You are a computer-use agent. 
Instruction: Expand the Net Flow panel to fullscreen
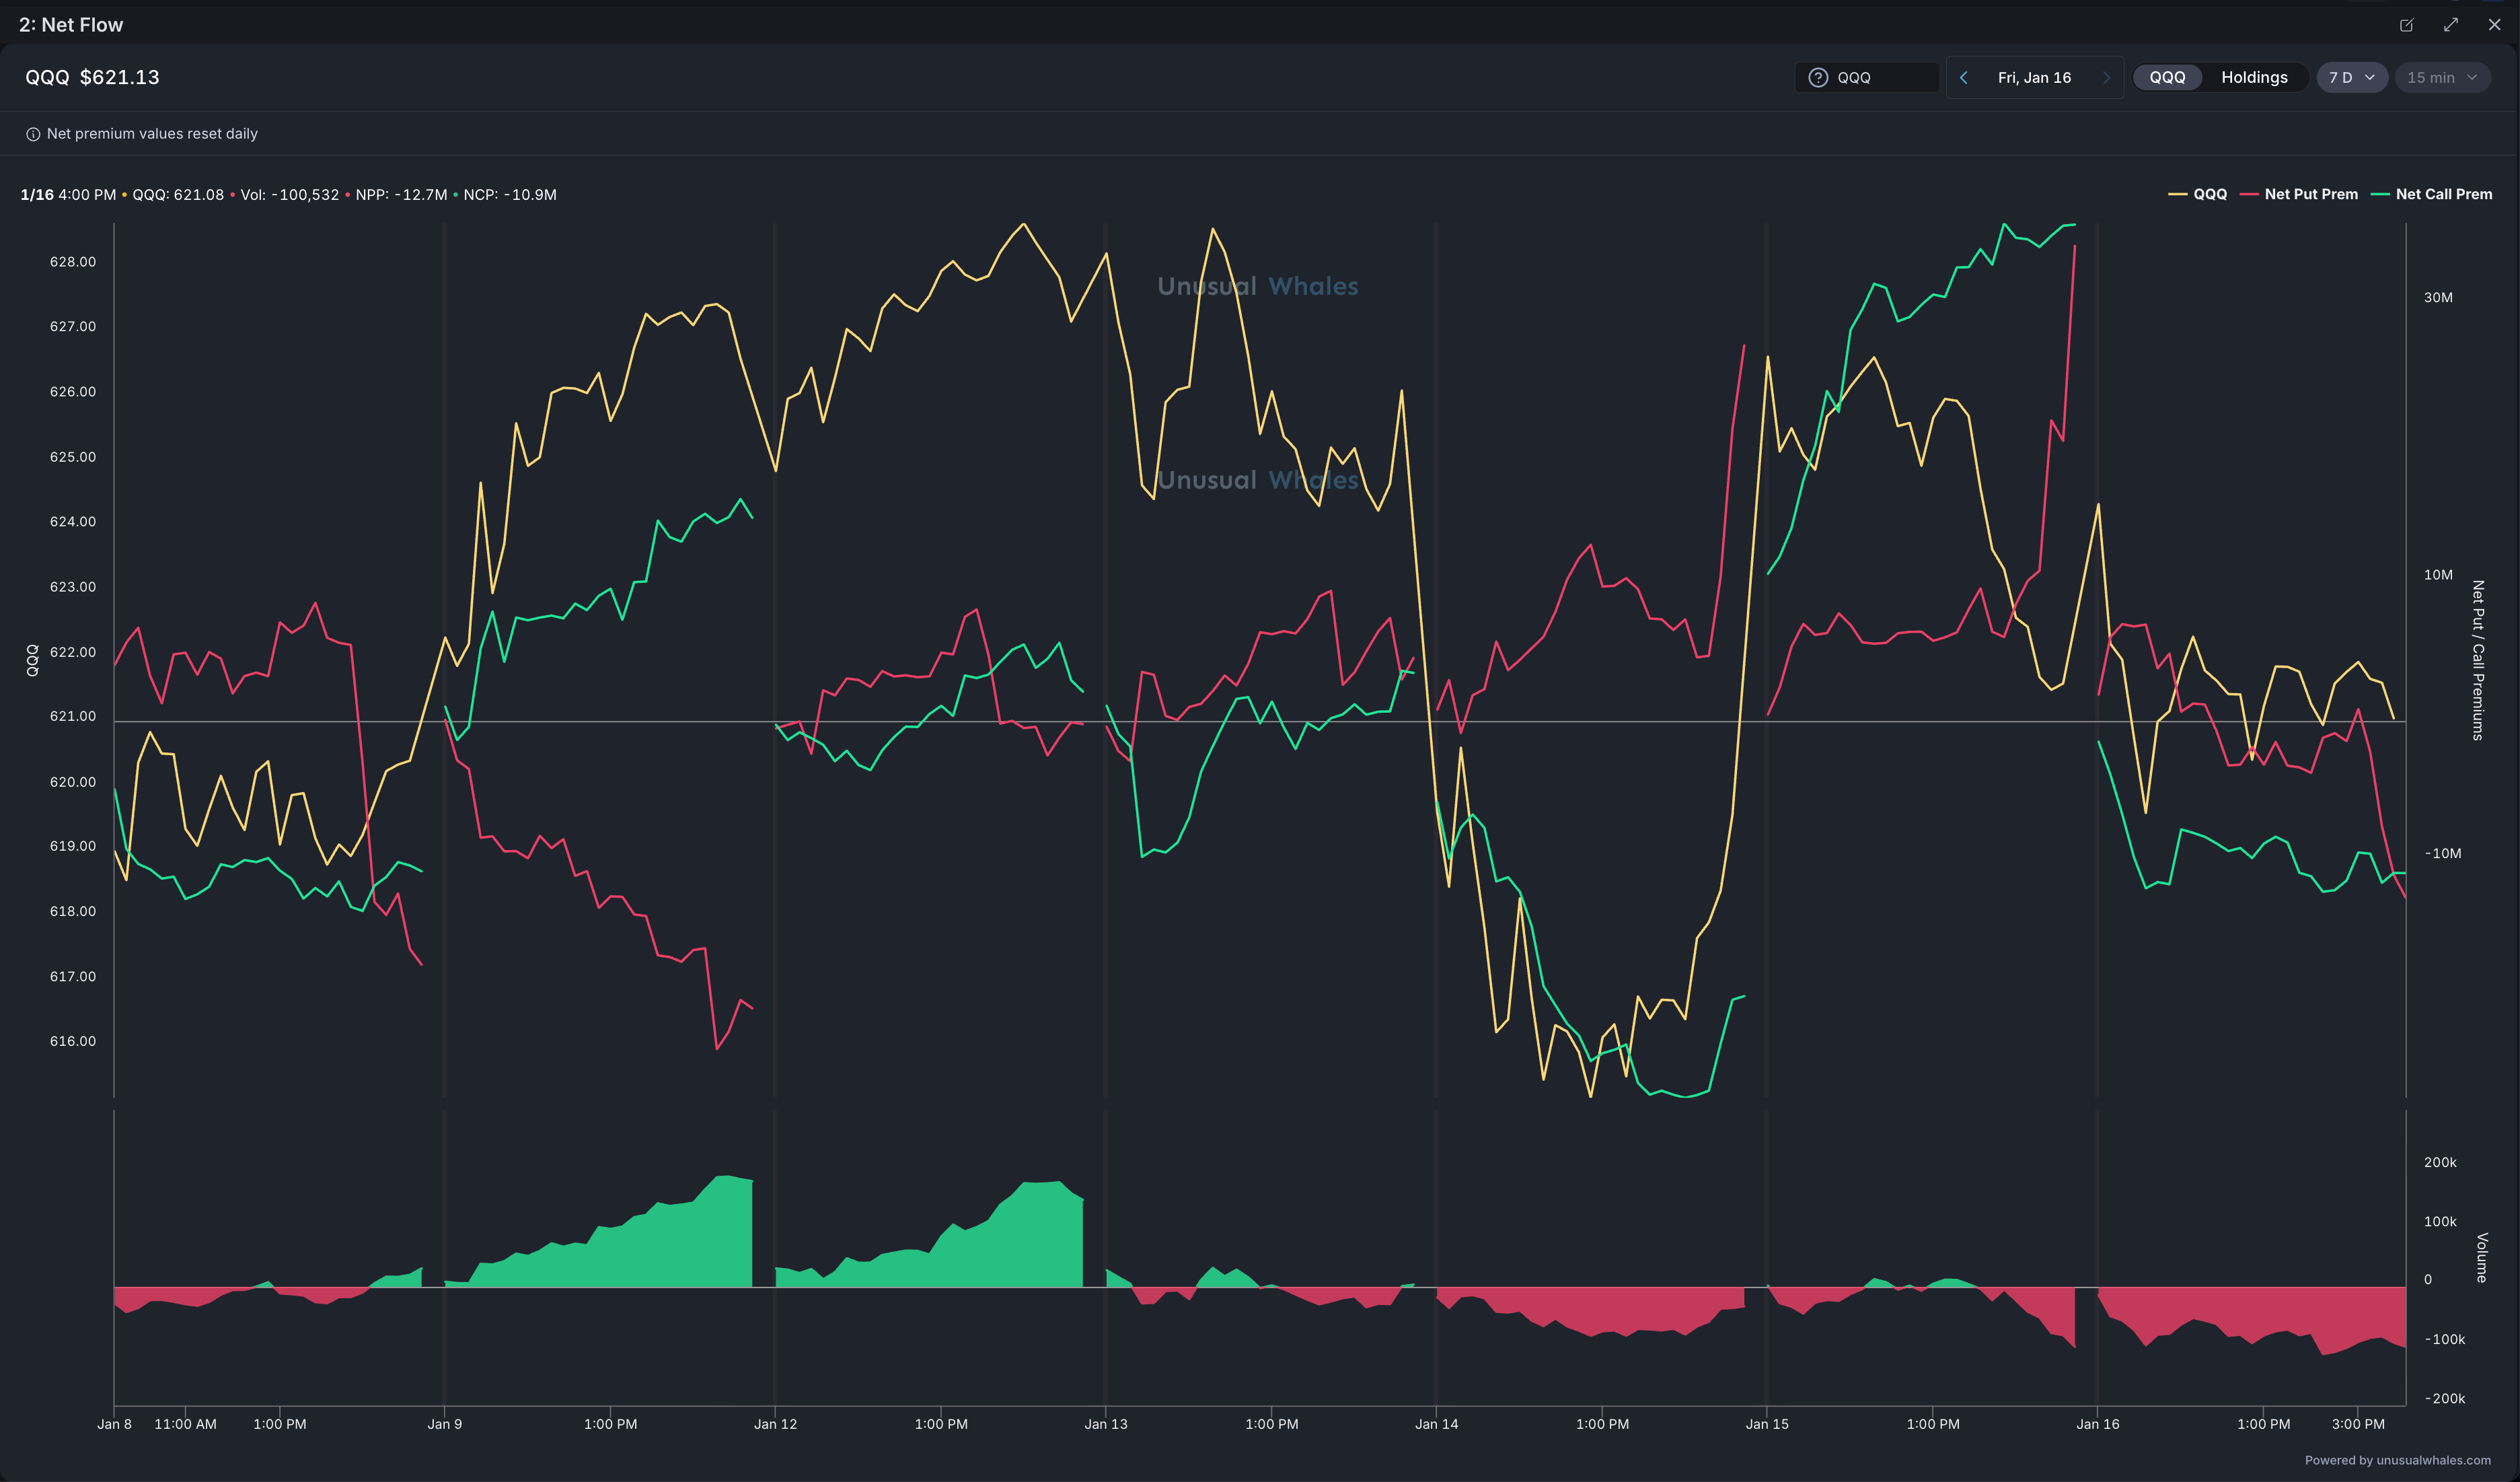(2450, 25)
